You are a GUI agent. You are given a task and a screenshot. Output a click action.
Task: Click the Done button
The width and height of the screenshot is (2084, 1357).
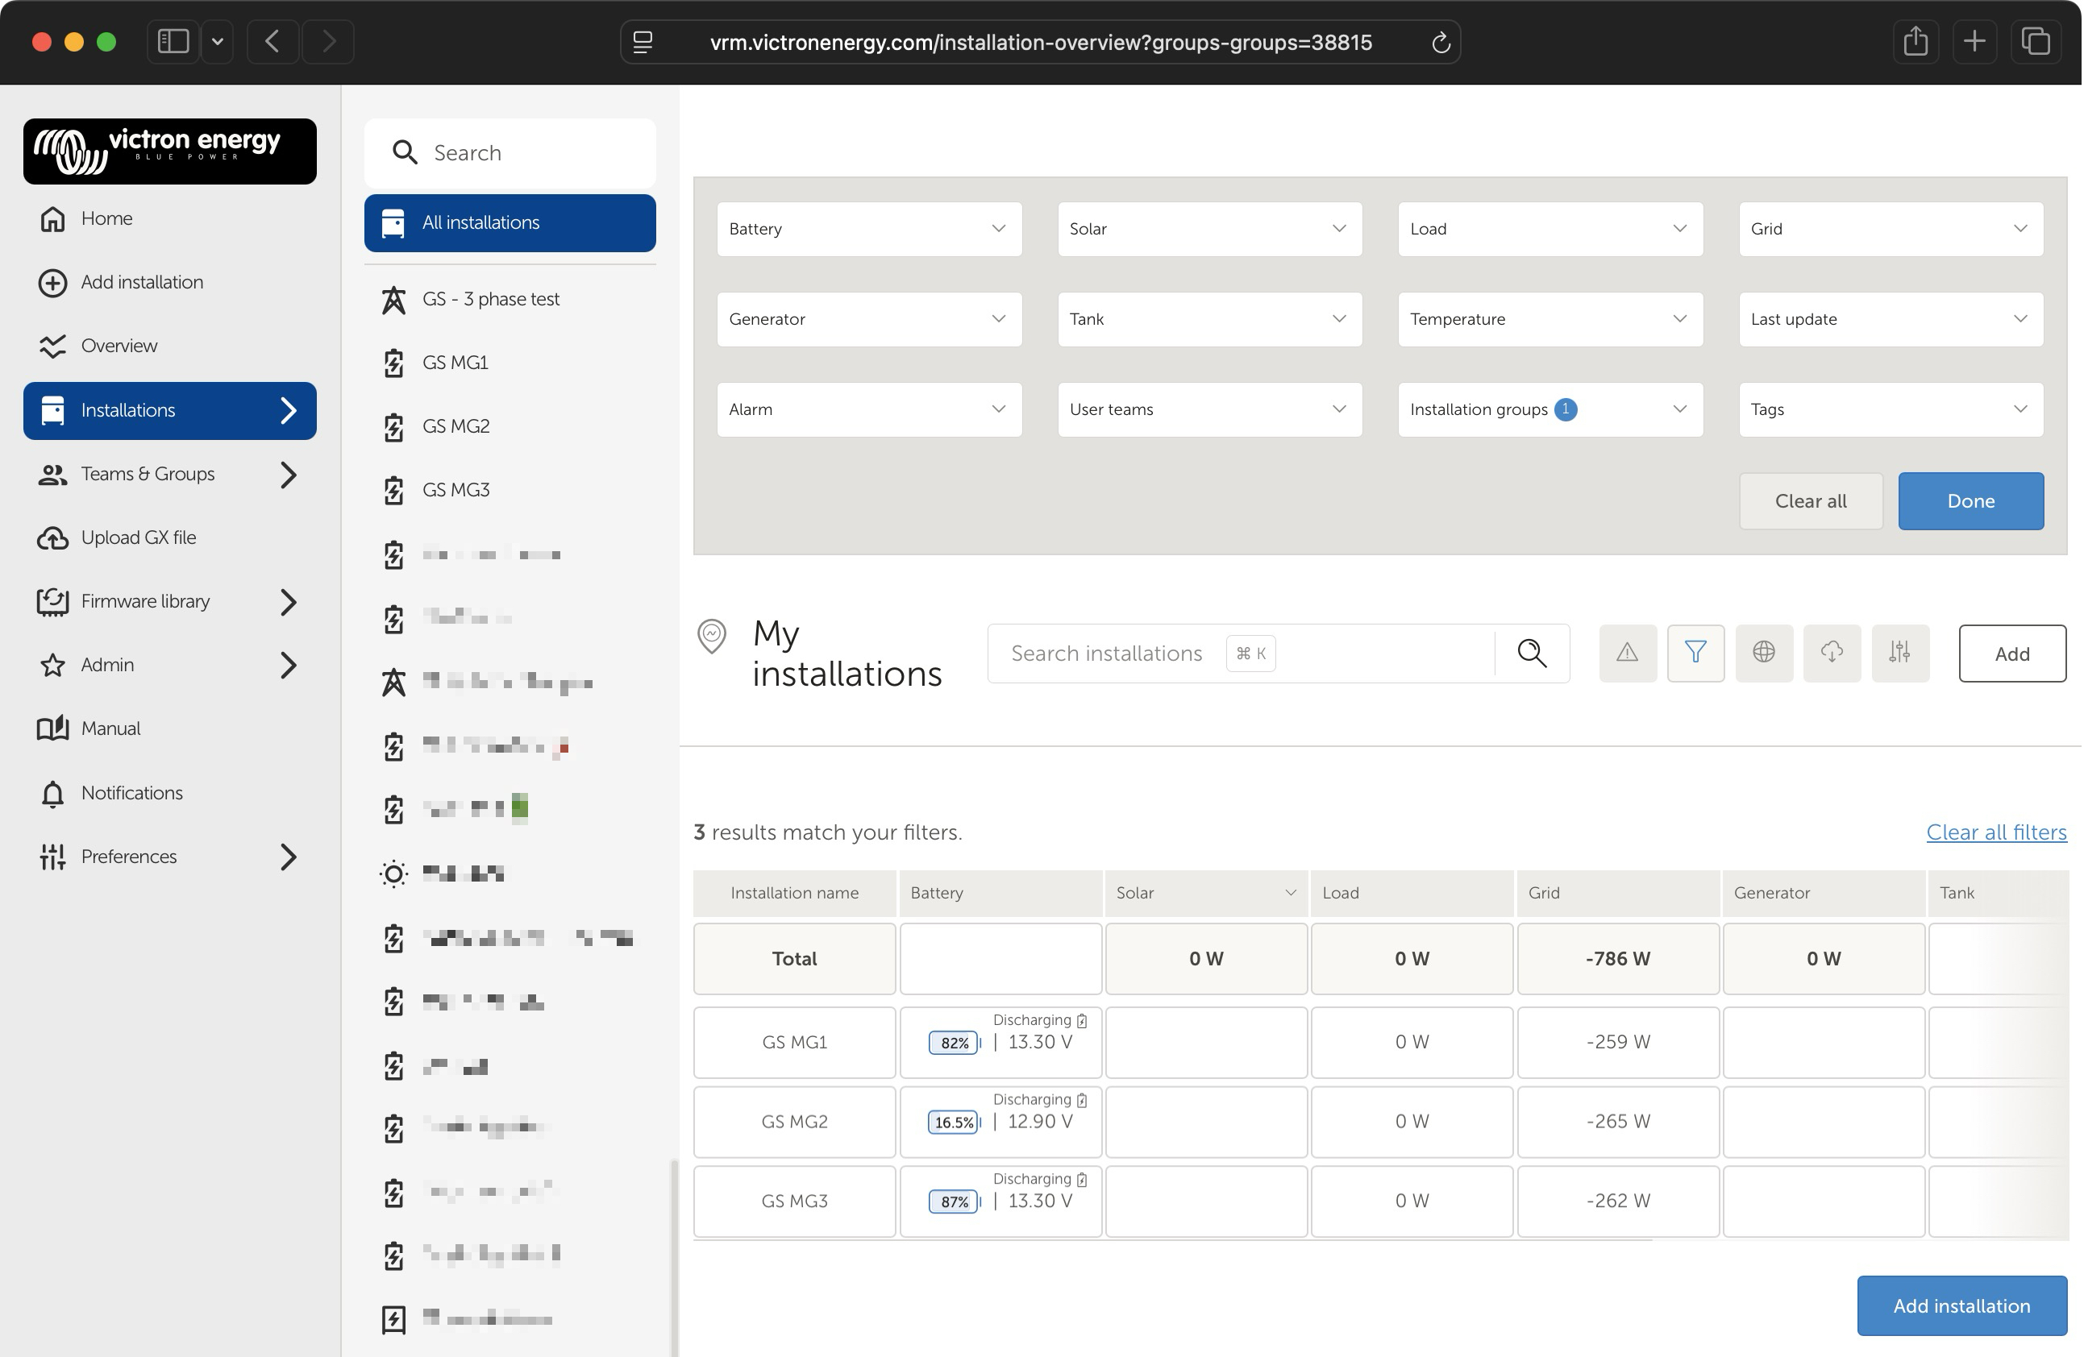pos(1970,502)
